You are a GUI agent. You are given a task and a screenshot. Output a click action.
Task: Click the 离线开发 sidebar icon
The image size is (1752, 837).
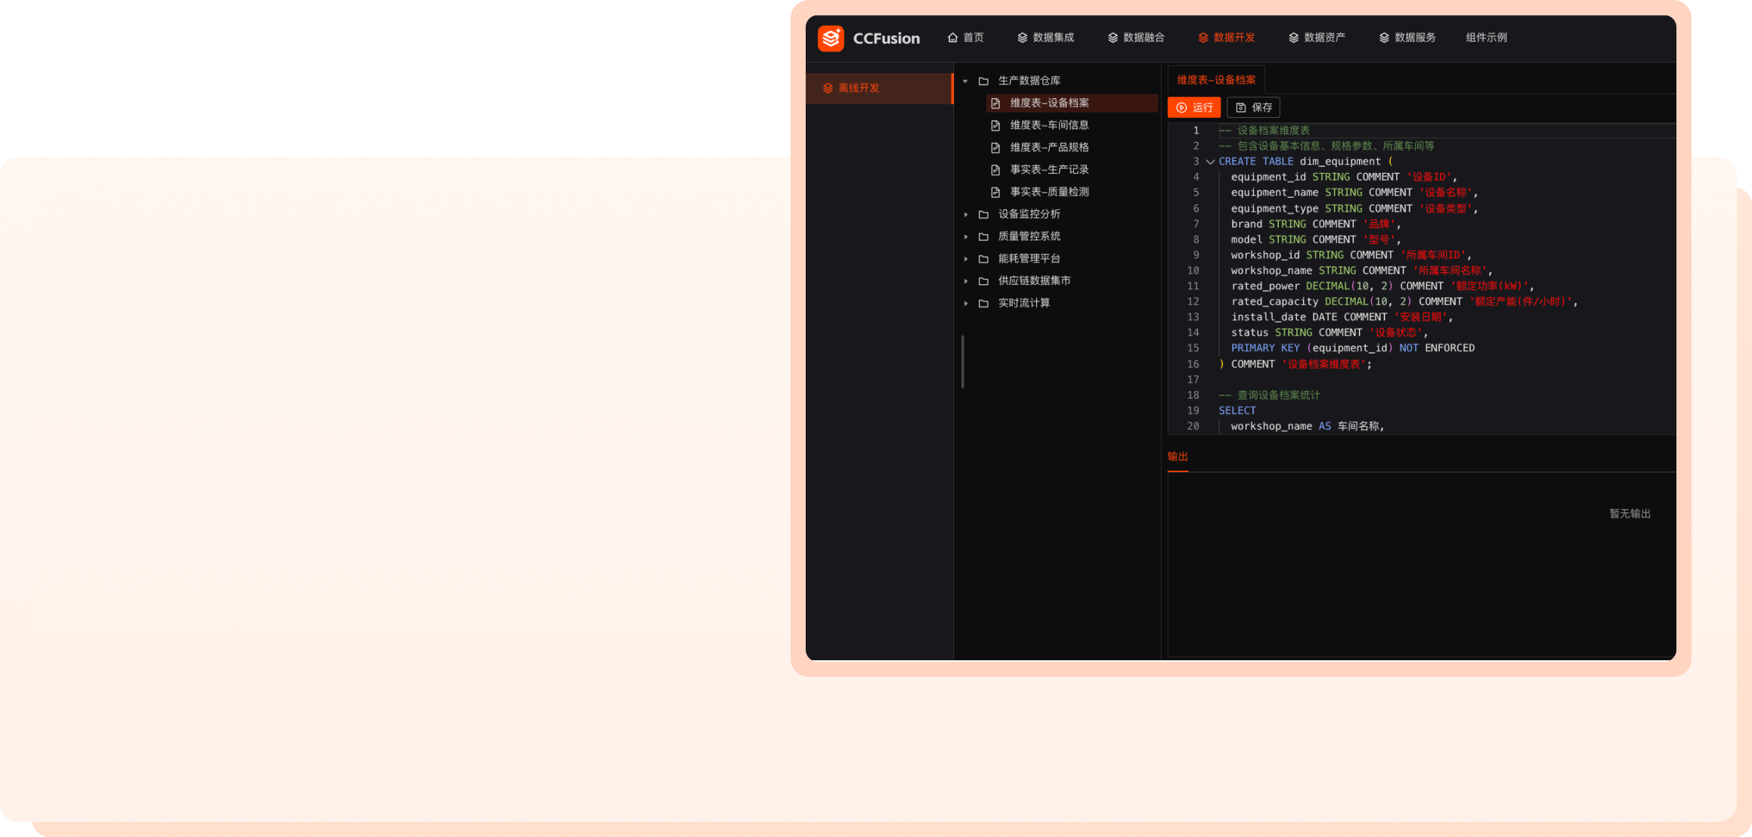pos(828,88)
